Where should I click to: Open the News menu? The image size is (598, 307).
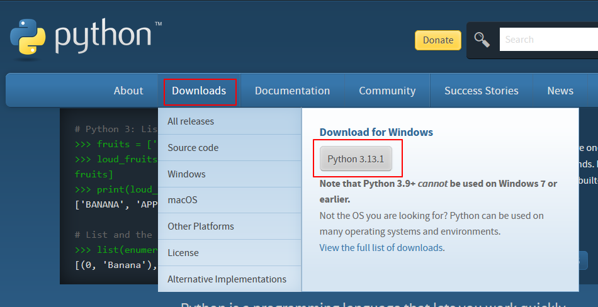pos(560,91)
